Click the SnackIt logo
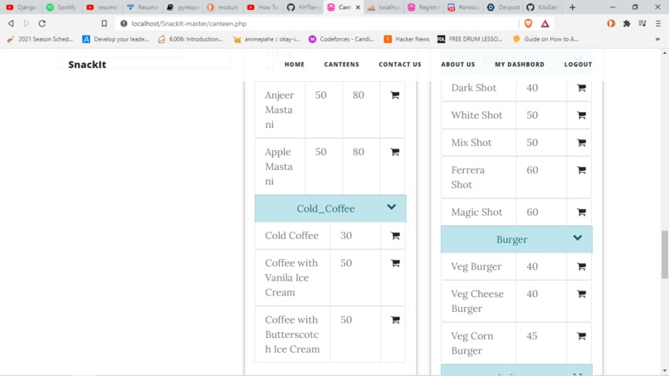 tap(87, 65)
